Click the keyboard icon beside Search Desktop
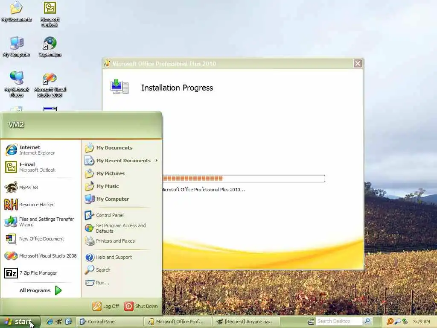 tap(311, 322)
